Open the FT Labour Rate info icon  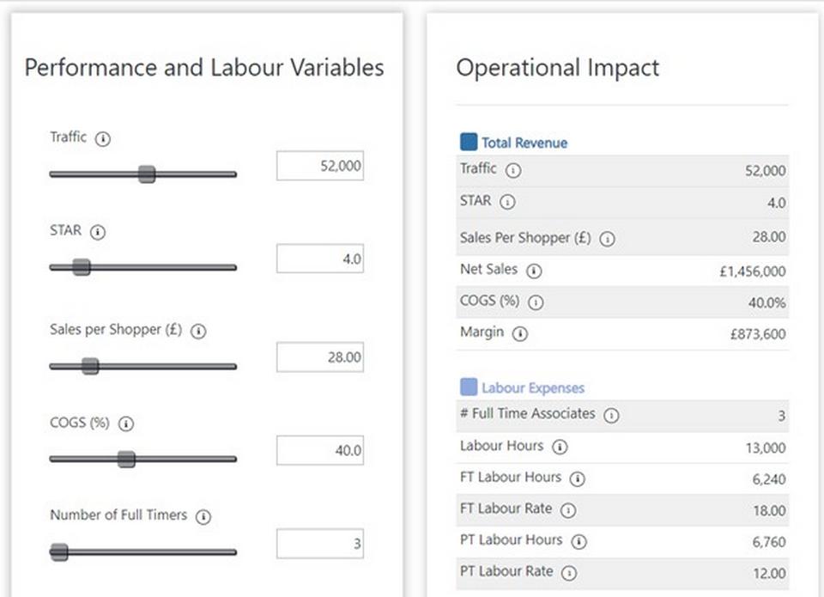click(568, 509)
